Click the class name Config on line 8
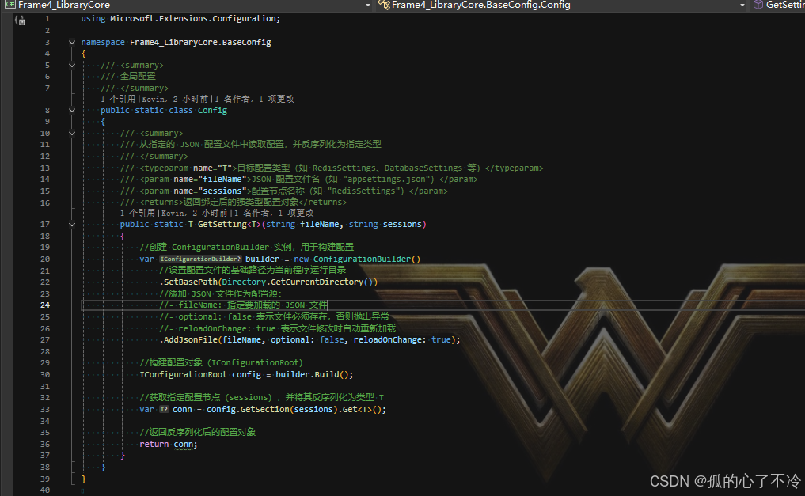 coord(213,110)
